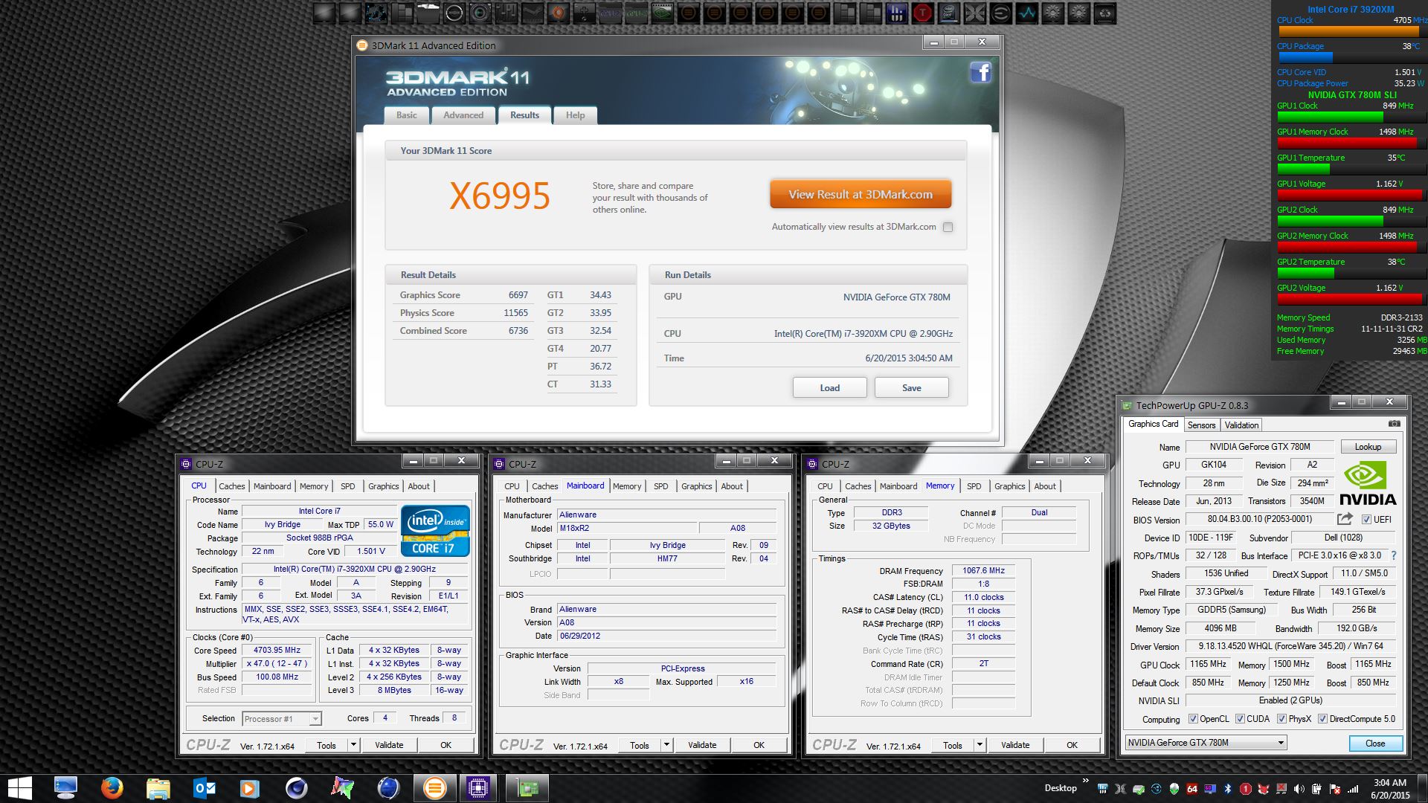Viewport: 1428px width, 803px height.
Task: Open the recycle bin icon in top dock
Action: tap(1105, 13)
